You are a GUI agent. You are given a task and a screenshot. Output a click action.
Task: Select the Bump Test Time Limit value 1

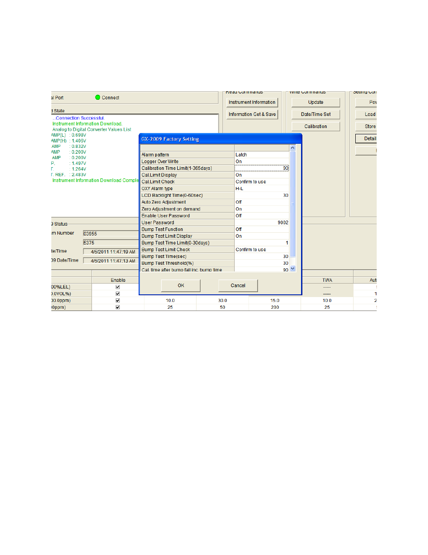pyautogui.click(x=262, y=243)
